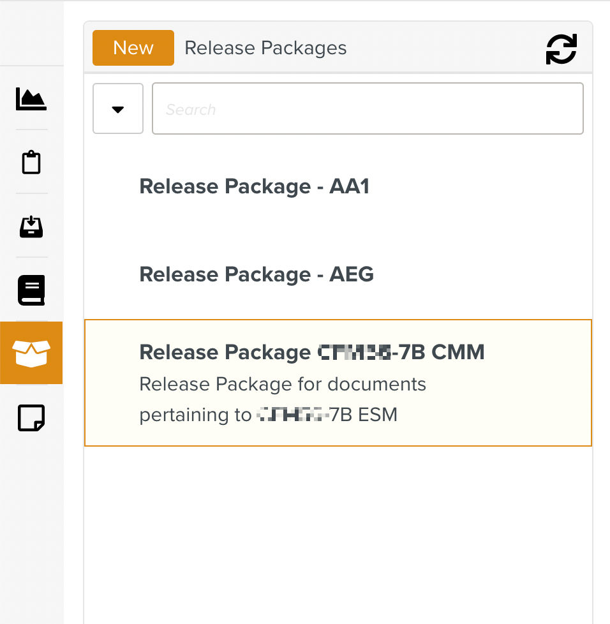Select Release Package - AA1

click(x=255, y=187)
